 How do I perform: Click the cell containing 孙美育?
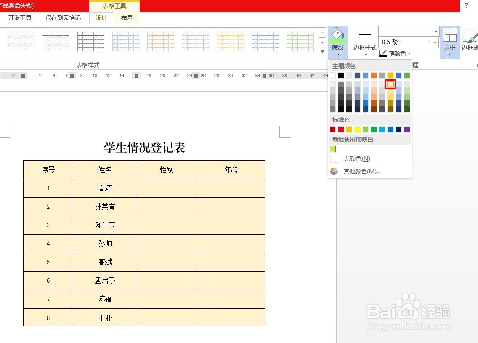point(105,206)
